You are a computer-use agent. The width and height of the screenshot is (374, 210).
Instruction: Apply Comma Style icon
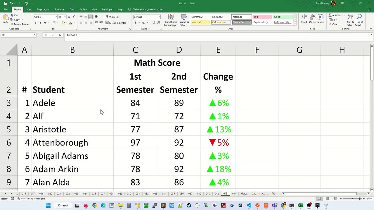148,23
